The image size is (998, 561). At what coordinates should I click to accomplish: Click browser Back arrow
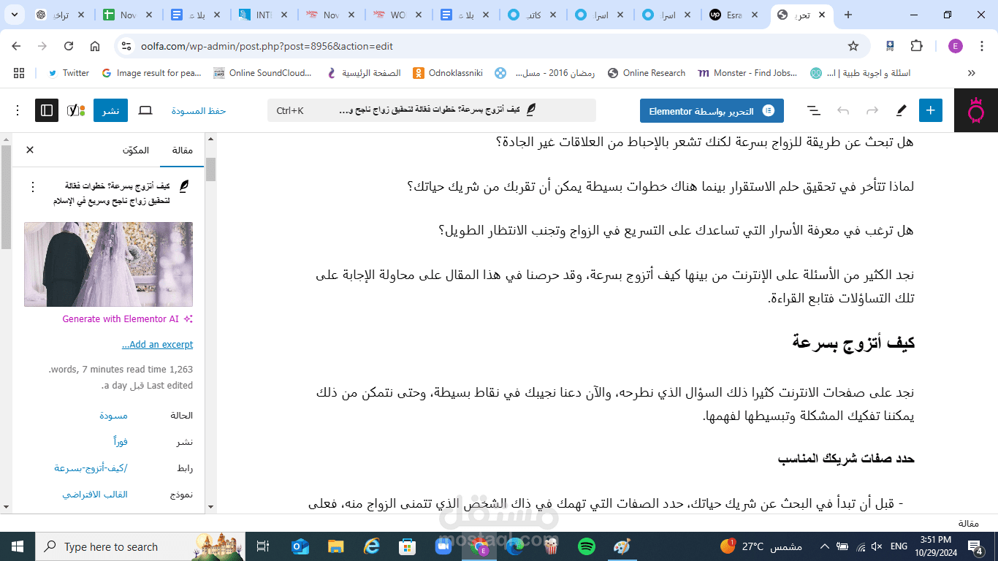16,46
